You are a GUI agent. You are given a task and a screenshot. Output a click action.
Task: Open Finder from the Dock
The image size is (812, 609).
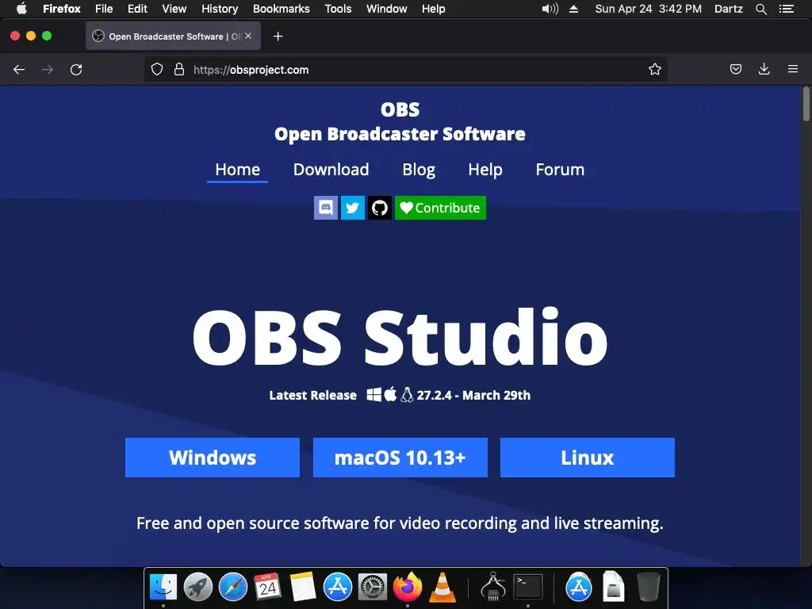point(163,588)
